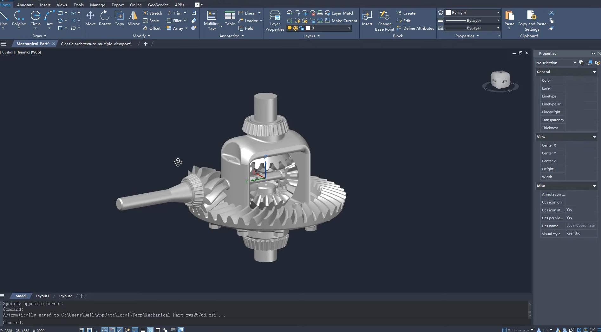Switch to Classic architecture_multiple_viewport drawing tab
The width and height of the screenshot is (601, 332).
tap(96, 44)
